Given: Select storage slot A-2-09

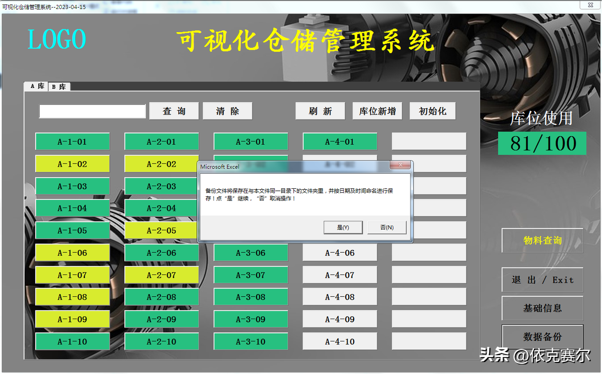Looking at the screenshot, I should click(x=162, y=319).
